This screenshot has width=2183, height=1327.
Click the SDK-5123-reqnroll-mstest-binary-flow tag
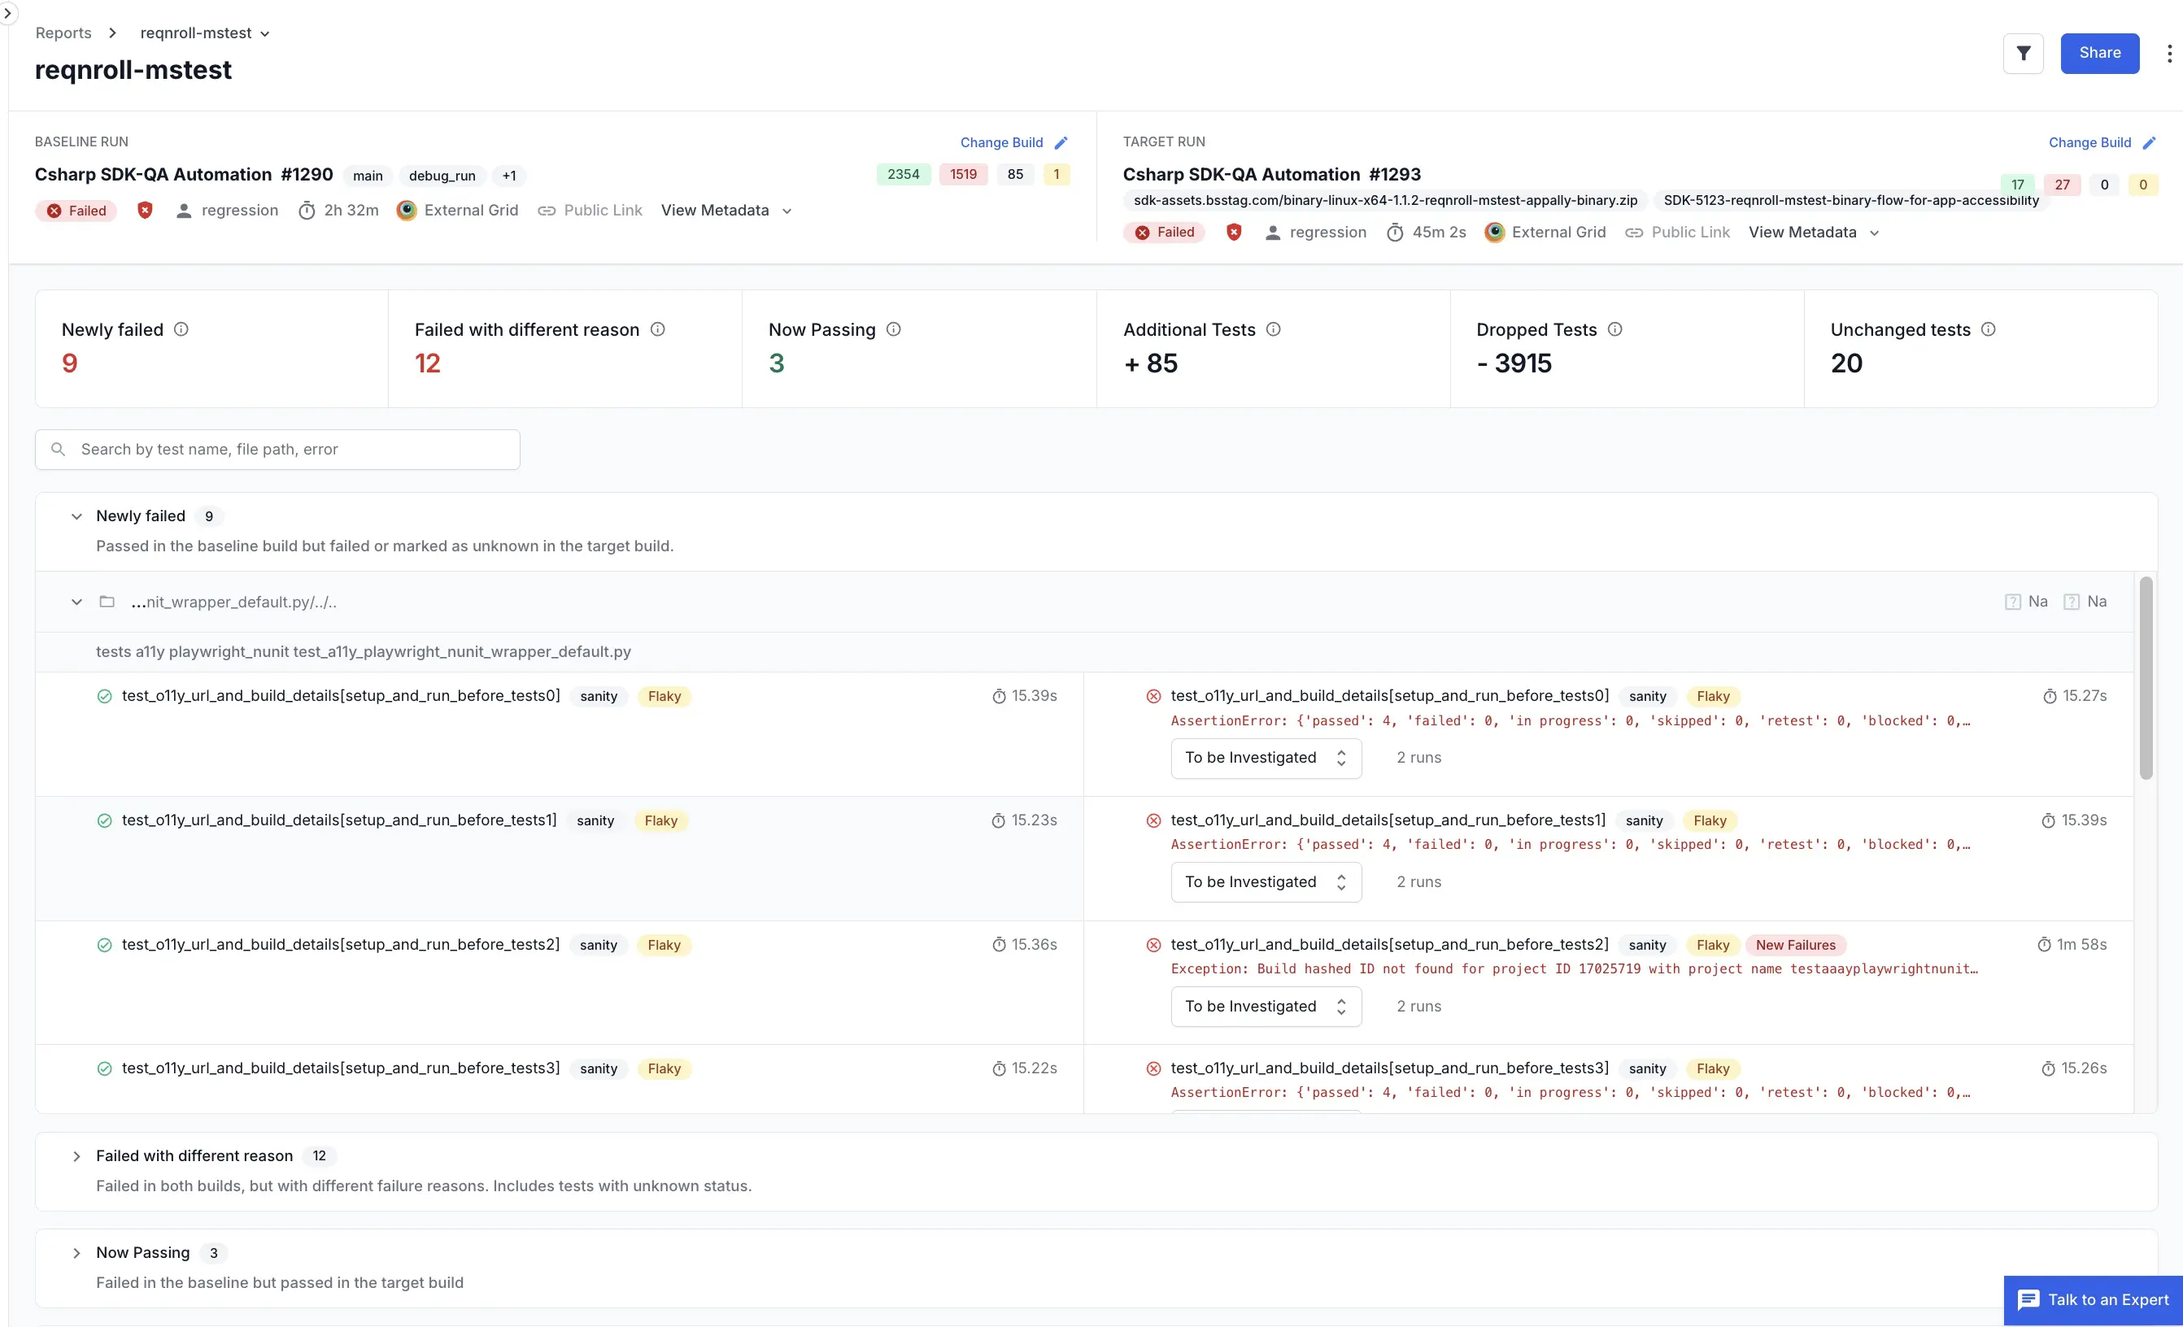[x=1851, y=200]
